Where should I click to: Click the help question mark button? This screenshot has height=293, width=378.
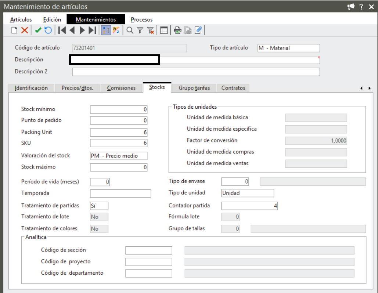point(361,7)
